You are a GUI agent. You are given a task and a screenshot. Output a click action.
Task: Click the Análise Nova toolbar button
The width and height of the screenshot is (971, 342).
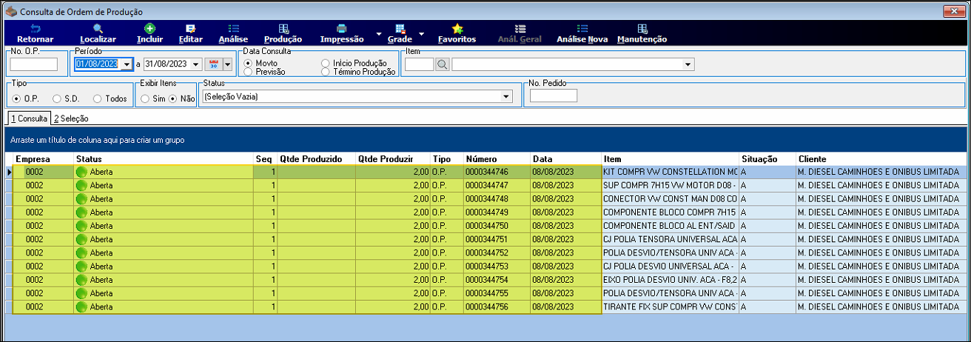coord(581,33)
